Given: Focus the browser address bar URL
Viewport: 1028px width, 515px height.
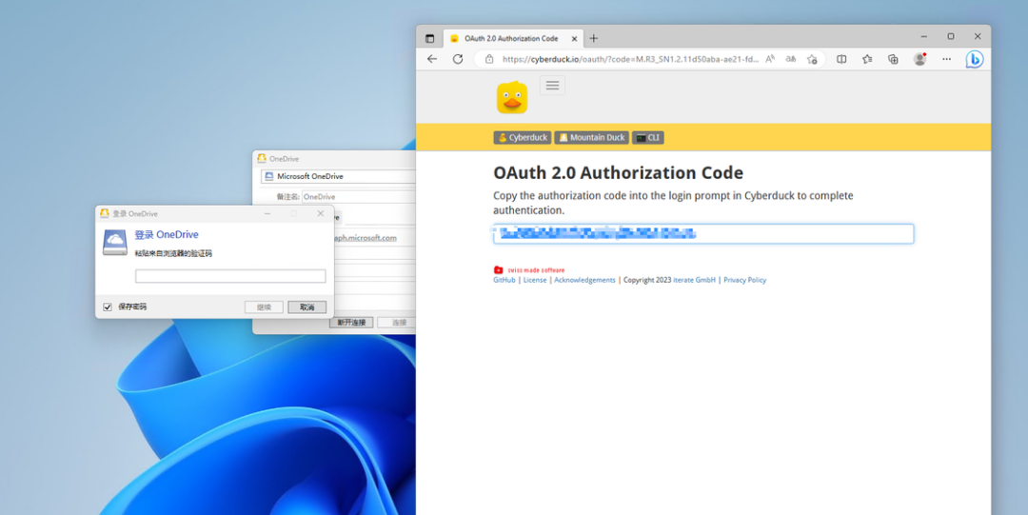Looking at the screenshot, I should (631, 59).
